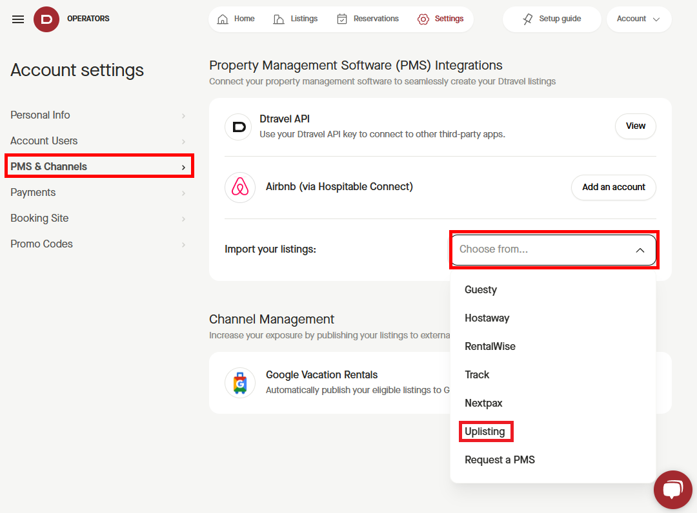This screenshot has height=513, width=697.
Task: Click chevron next to Personal Info
Action: [x=183, y=116]
